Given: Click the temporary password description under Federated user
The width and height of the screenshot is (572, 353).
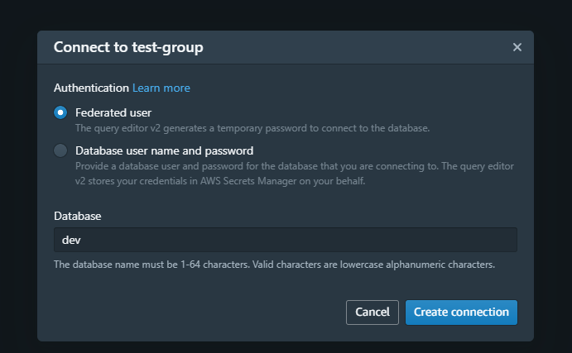Looking at the screenshot, I should (252, 128).
